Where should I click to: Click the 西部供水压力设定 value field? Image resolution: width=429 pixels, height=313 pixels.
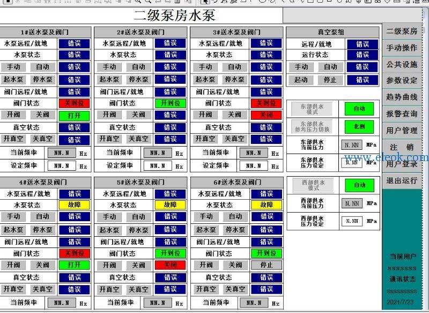(x=352, y=221)
